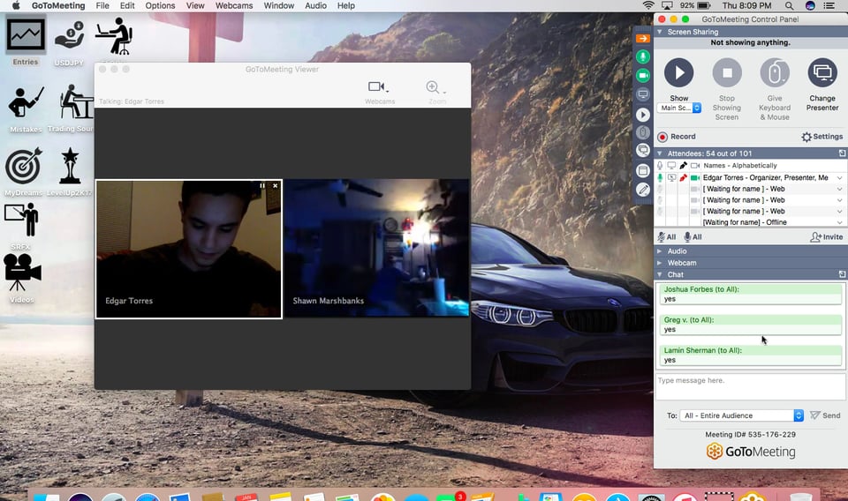Click the Change Presenter icon

pos(822,73)
